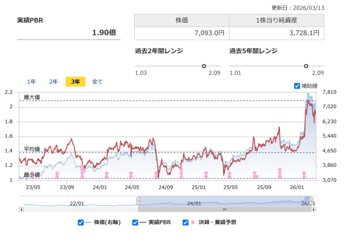The width and height of the screenshot is (350, 250).
Task: Disable the 決算・業績予想 markers checkbox
Action: [186, 223]
